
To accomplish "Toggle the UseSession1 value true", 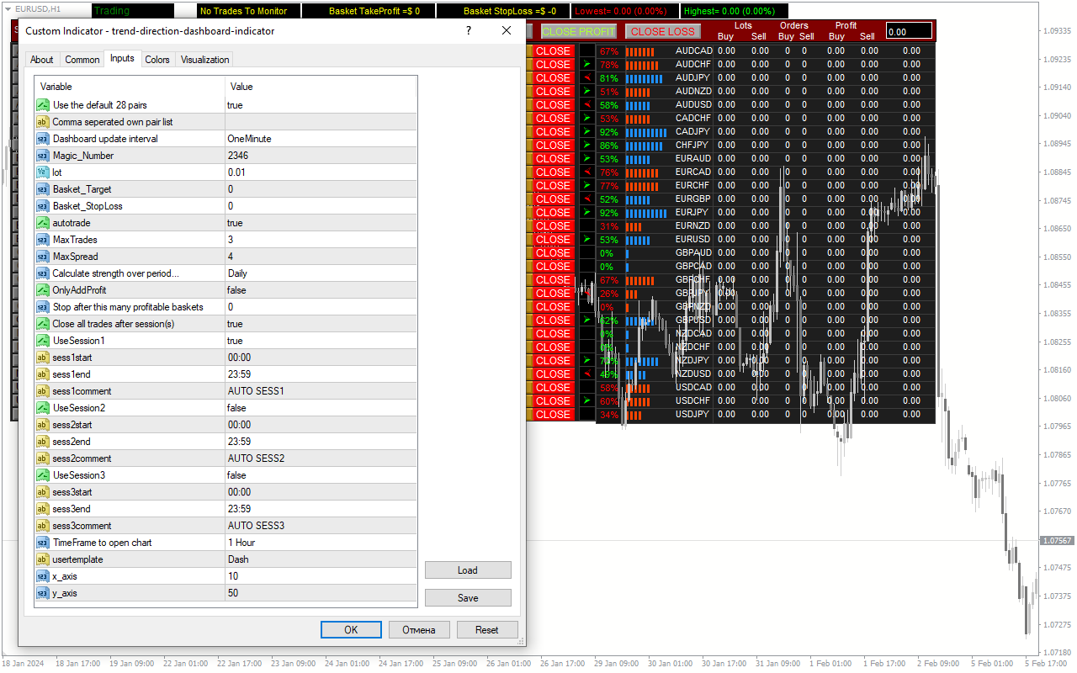I will coord(321,341).
